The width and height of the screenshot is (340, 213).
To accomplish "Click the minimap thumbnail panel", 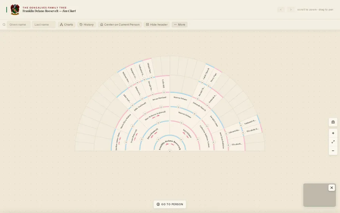I will [x=319, y=195].
